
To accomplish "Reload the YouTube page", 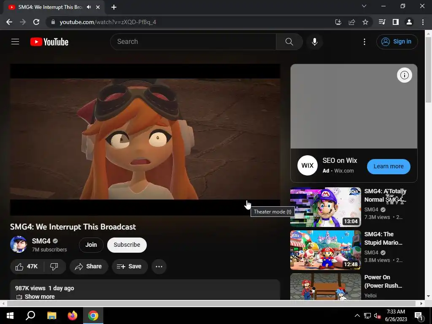I will coord(36,22).
